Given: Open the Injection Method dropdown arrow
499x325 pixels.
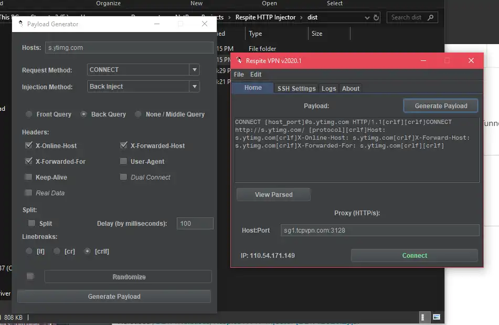Looking at the screenshot, I should tap(195, 87).
